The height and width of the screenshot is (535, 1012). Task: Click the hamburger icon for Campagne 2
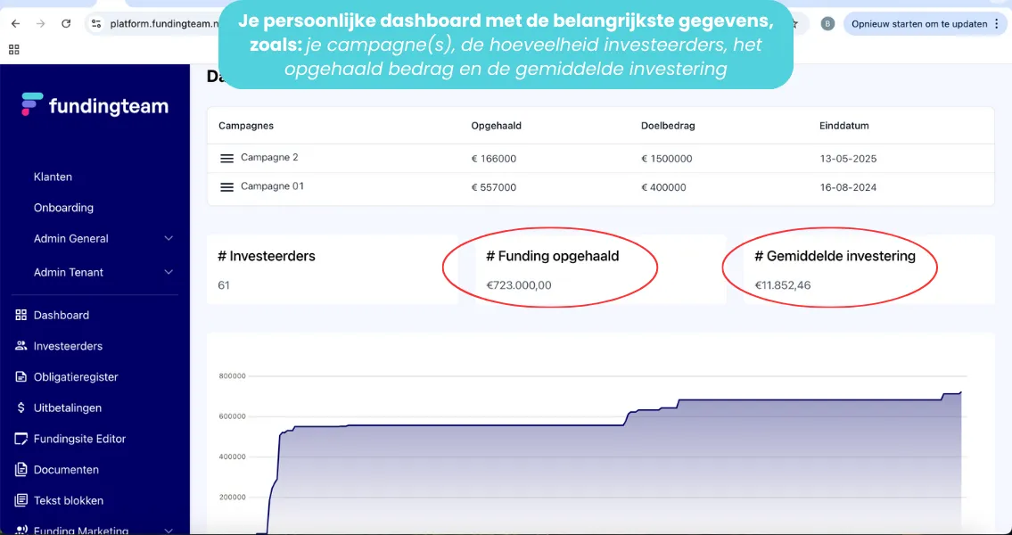(226, 158)
